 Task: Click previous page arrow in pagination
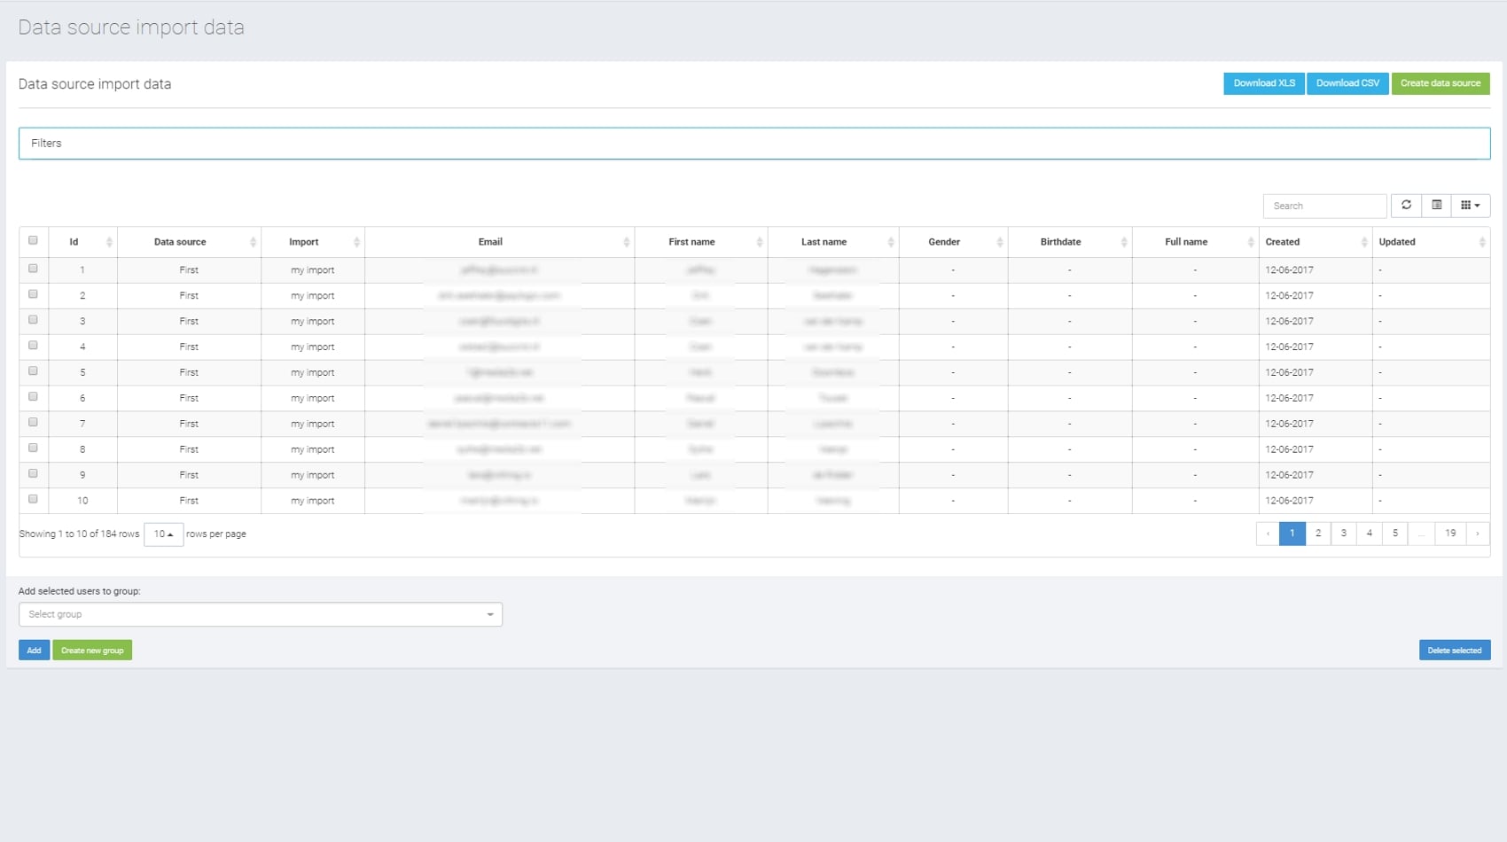click(1268, 534)
